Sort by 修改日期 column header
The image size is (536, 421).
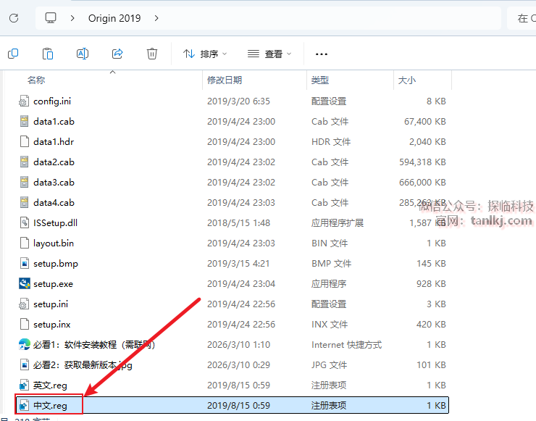click(225, 80)
